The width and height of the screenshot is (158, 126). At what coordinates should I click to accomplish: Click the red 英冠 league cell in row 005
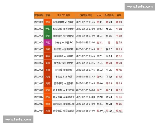click(x=48, y=49)
